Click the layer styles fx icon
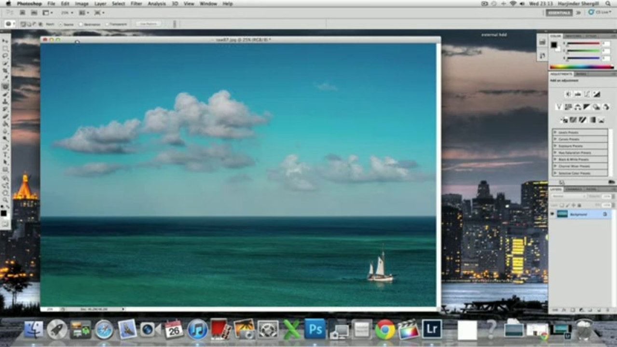 coord(564,310)
